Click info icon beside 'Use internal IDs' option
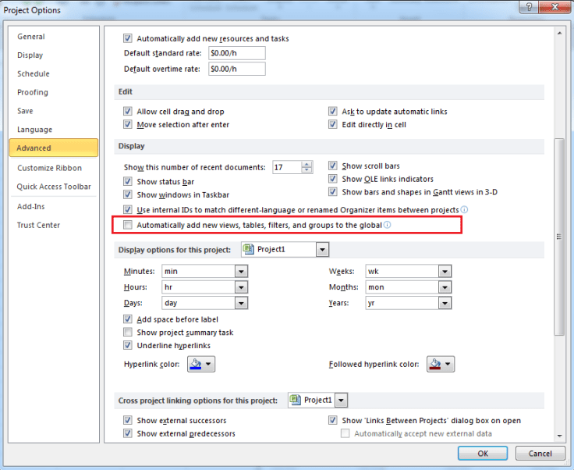 (x=464, y=210)
